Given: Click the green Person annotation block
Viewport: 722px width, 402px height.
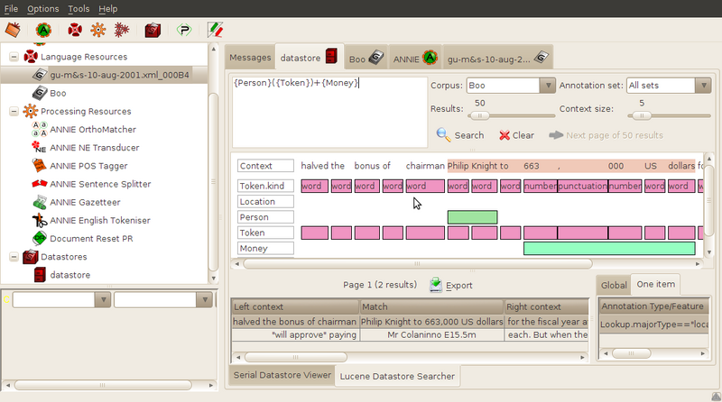Looking at the screenshot, I should tap(472, 217).
